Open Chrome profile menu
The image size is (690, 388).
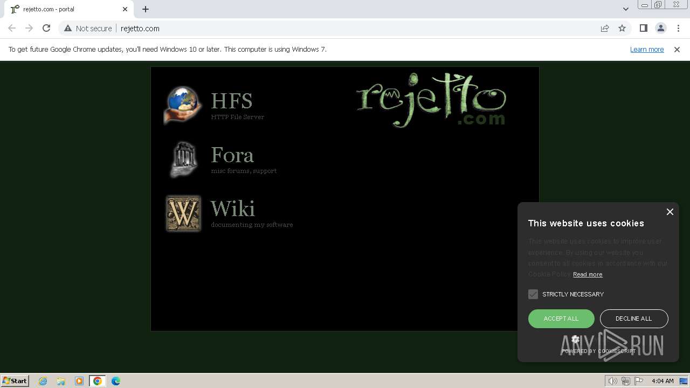pos(660,28)
